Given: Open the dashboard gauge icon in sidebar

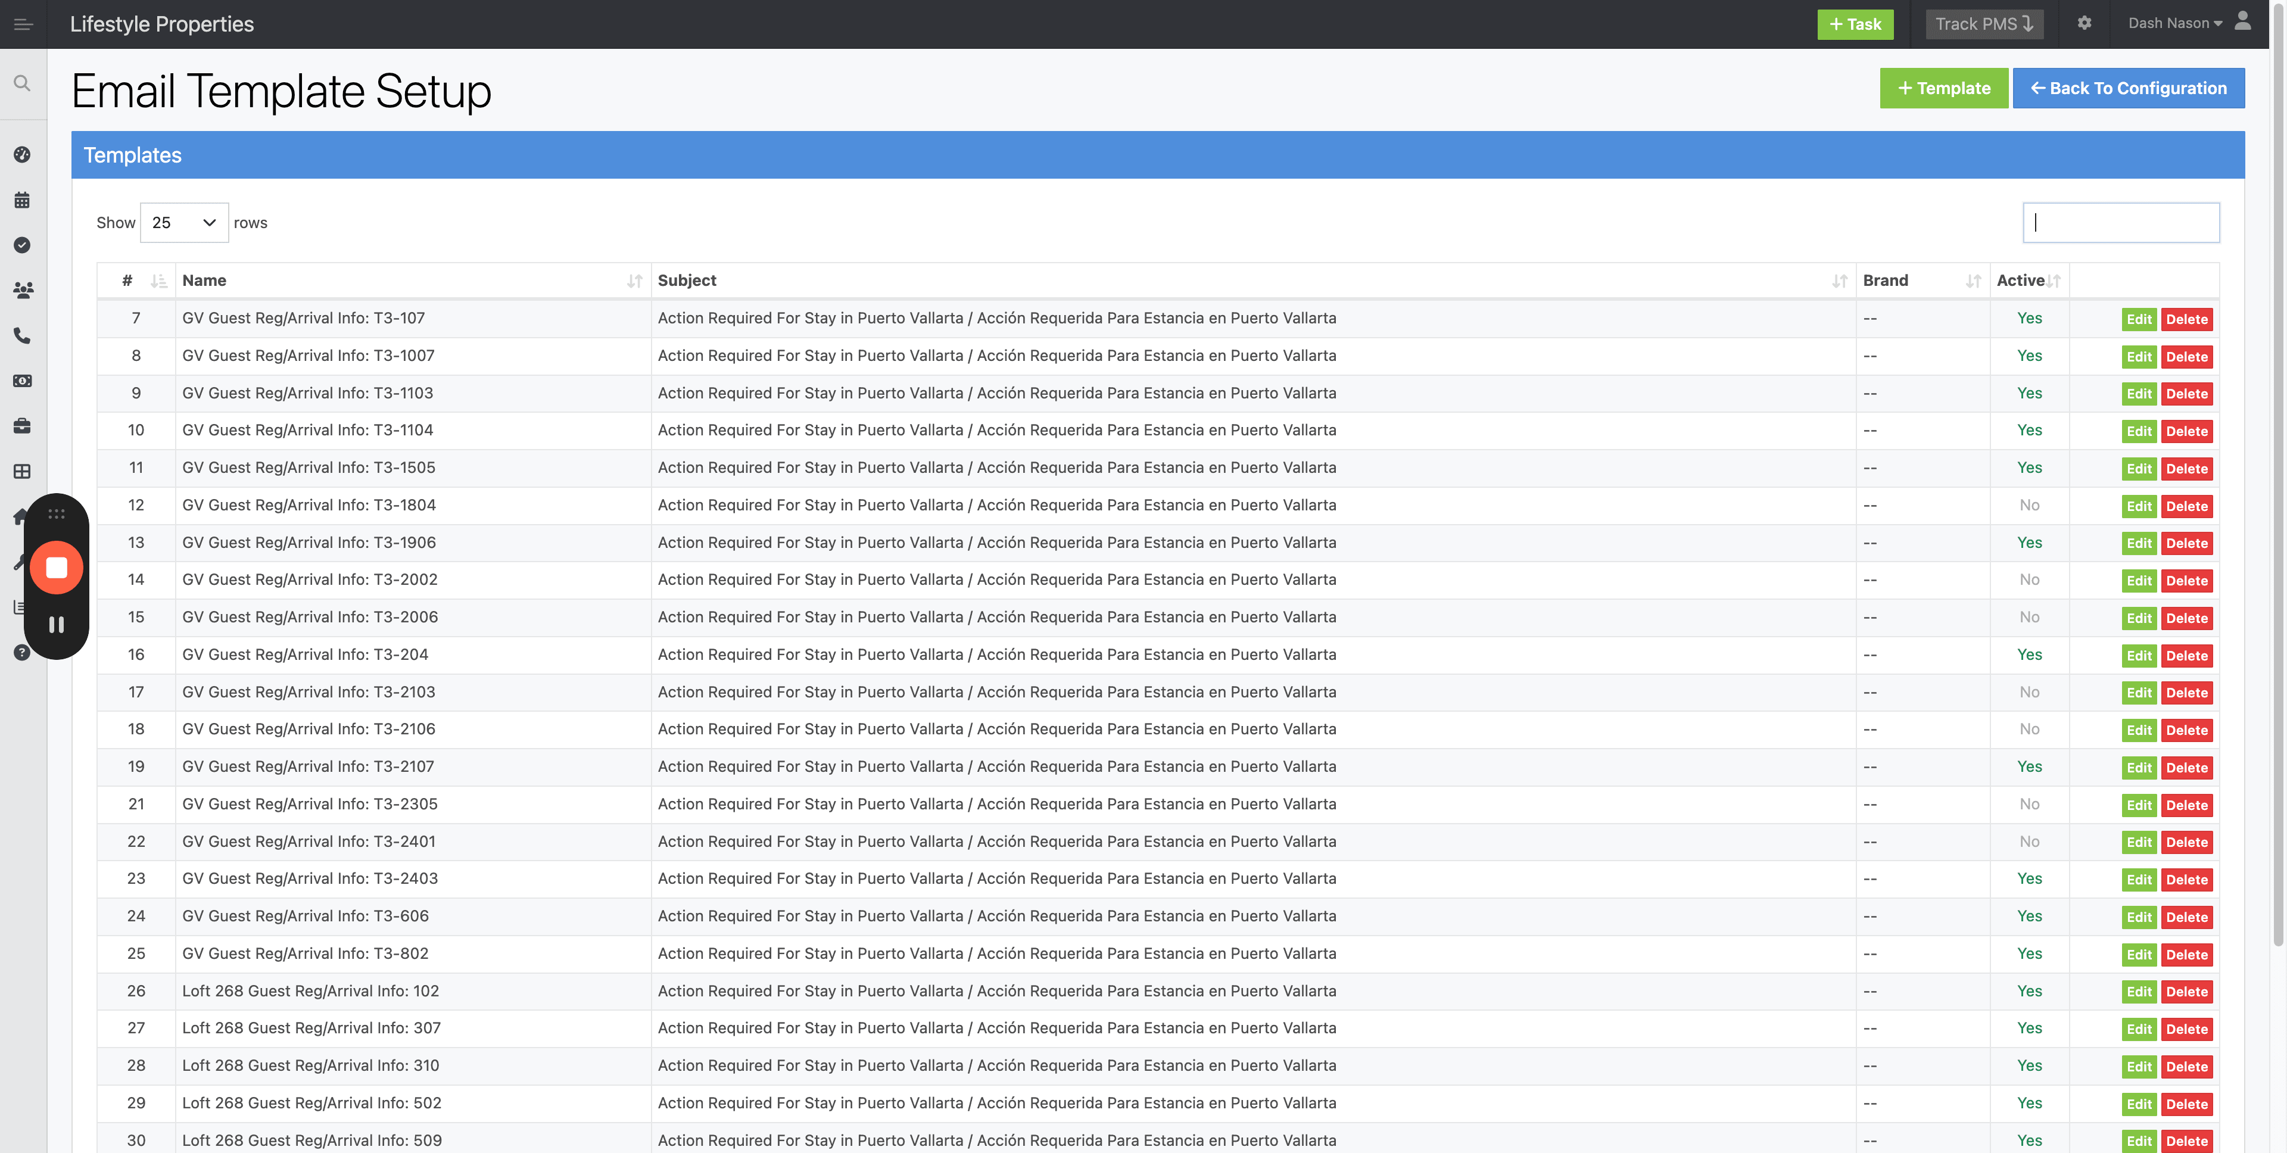Looking at the screenshot, I should [x=22, y=154].
